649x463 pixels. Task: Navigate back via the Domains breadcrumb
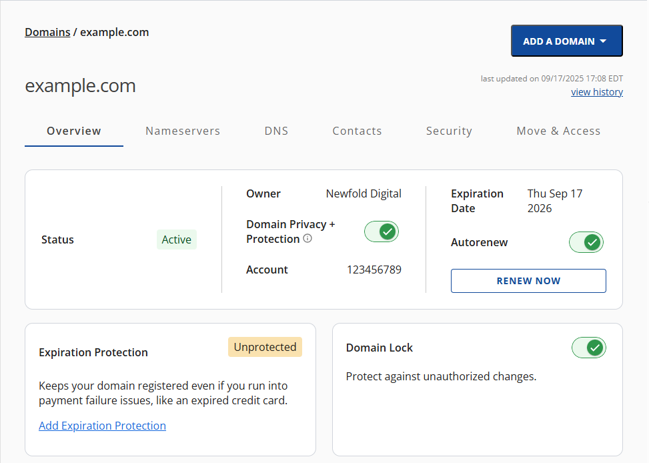tap(47, 31)
